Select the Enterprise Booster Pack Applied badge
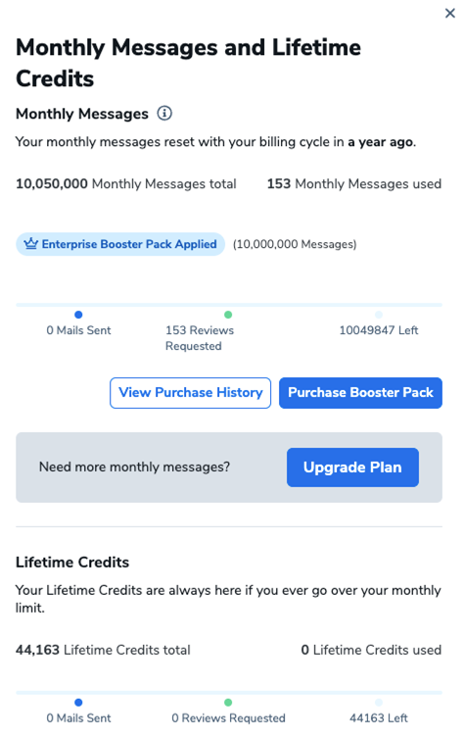Screen dimensions: 464x739 pos(120,244)
